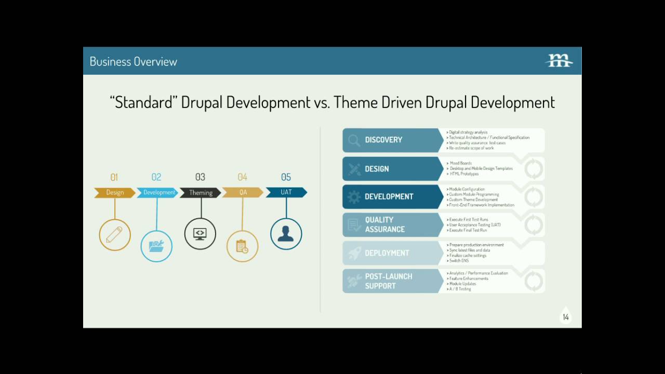Click the 'Mood Boards' bullet
This screenshot has width=665, height=374.
pos(460,163)
